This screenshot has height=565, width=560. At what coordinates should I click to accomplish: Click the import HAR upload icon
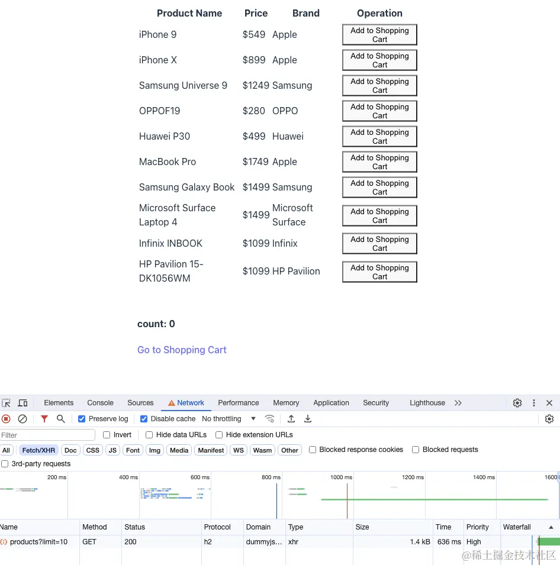point(291,419)
